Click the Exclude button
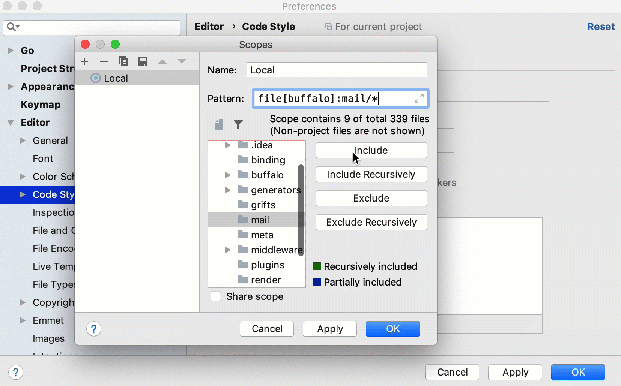This screenshot has width=621, height=386. tap(371, 198)
